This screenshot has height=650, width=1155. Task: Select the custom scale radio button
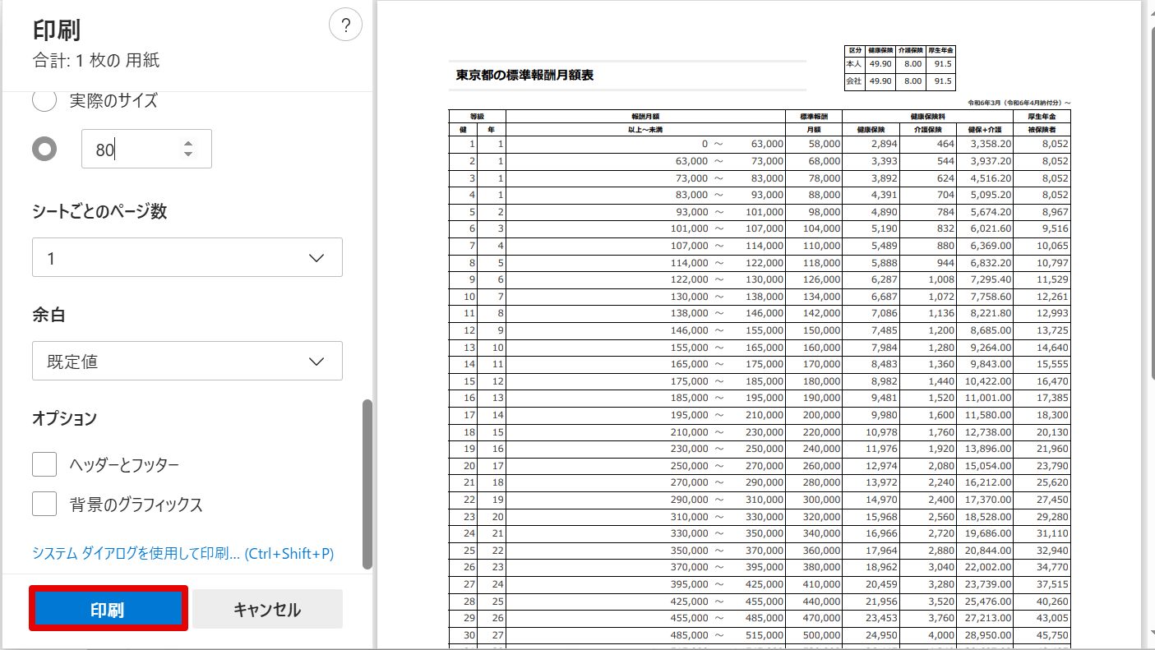coord(44,149)
